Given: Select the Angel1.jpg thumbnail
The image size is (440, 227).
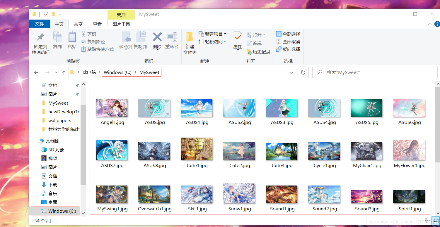Looking at the screenshot, I should tap(112, 108).
